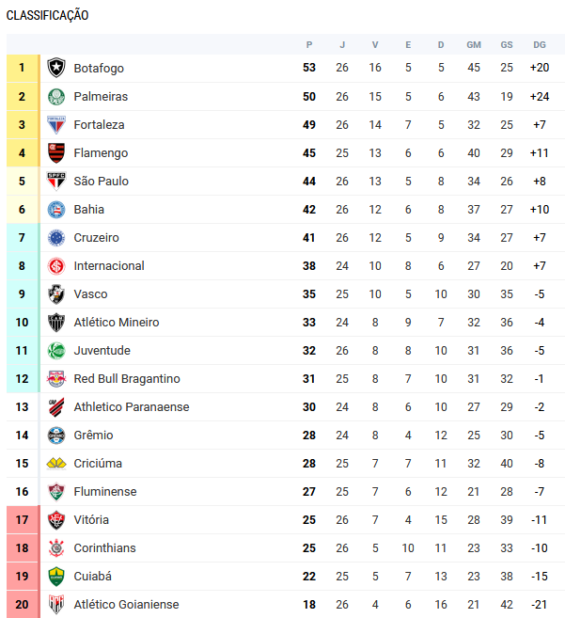Click the red position 17 badge
Screen dimensions: 565x618
(23, 519)
